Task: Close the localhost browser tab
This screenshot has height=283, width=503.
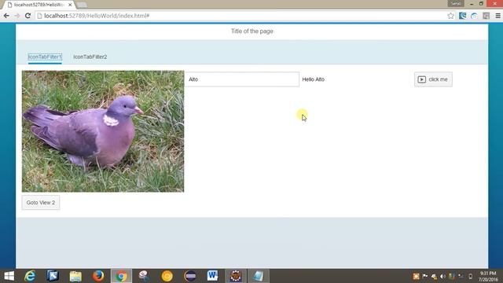Action: tap(70, 5)
